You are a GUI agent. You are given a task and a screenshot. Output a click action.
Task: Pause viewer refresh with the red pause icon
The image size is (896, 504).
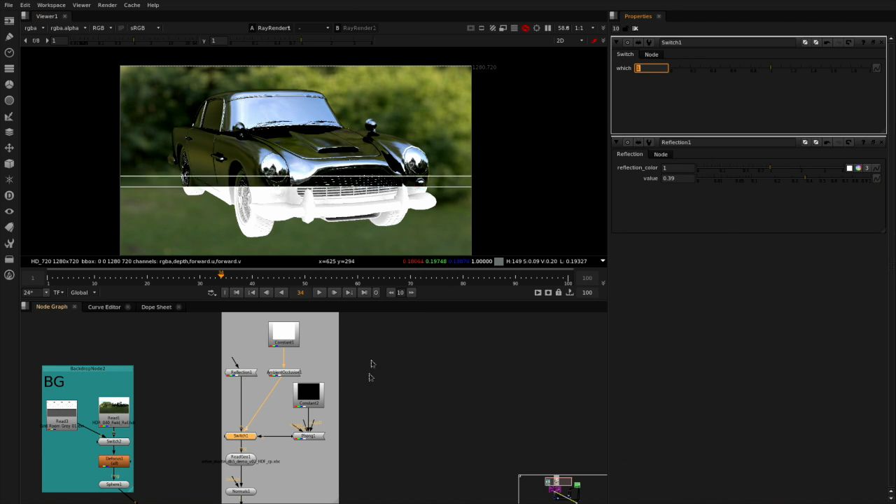point(526,28)
